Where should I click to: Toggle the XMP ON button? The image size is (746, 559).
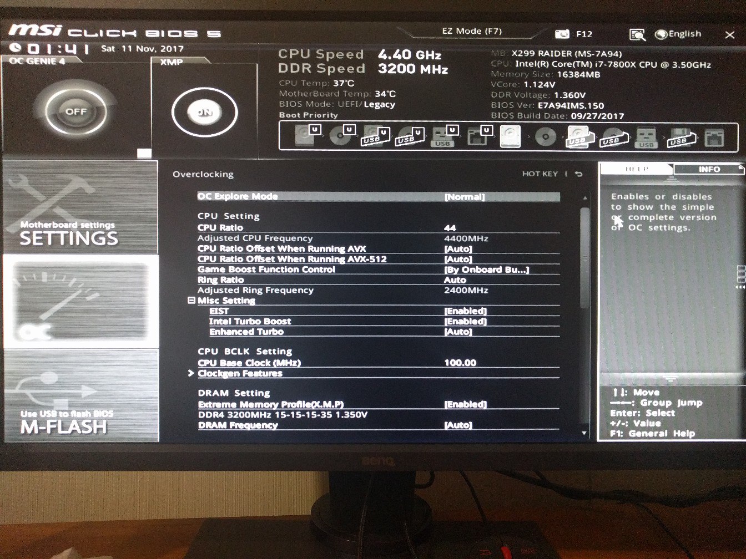tap(205, 112)
